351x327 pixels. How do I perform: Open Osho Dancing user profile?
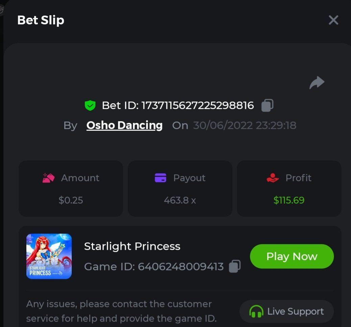click(x=124, y=125)
